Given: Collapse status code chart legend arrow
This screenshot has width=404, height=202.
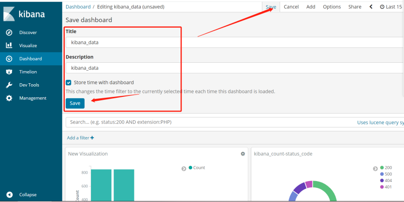Looking at the screenshot, I should pos(375,169).
